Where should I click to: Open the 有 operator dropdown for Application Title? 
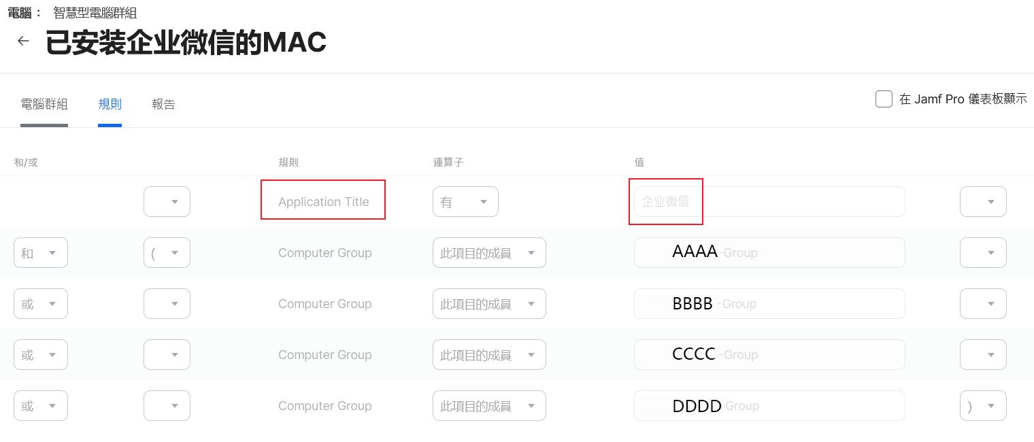click(465, 202)
